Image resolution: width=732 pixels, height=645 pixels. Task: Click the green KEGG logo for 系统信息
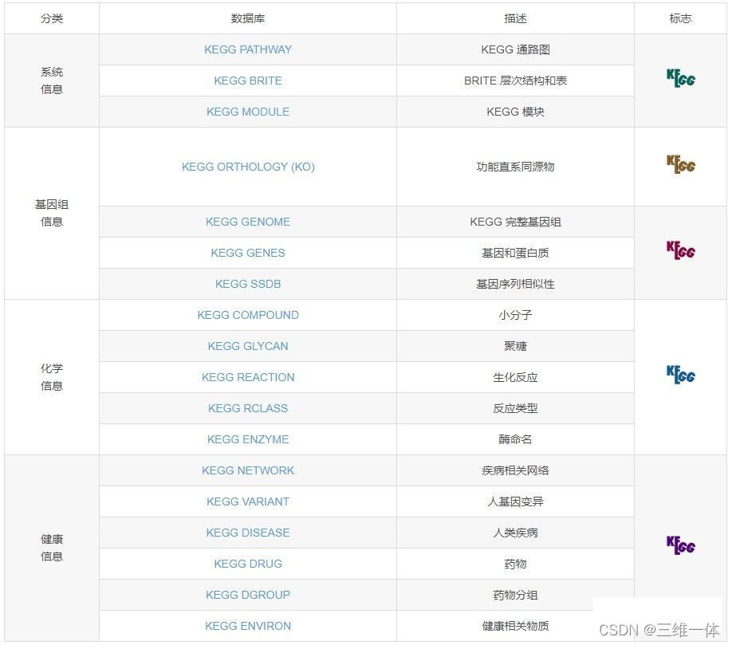click(x=681, y=78)
